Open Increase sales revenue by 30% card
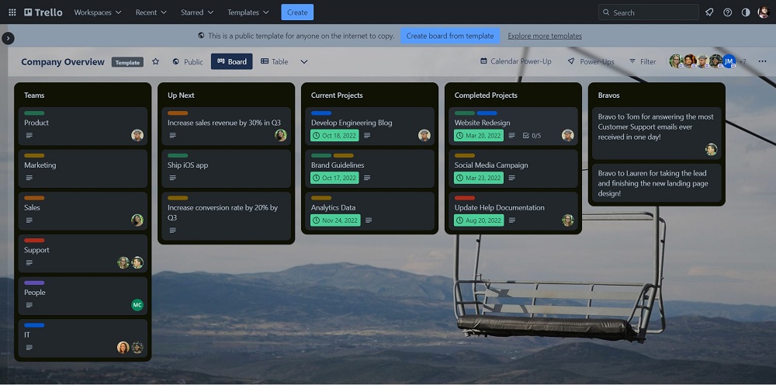Viewport: 776px width, 385px height. [x=226, y=127]
